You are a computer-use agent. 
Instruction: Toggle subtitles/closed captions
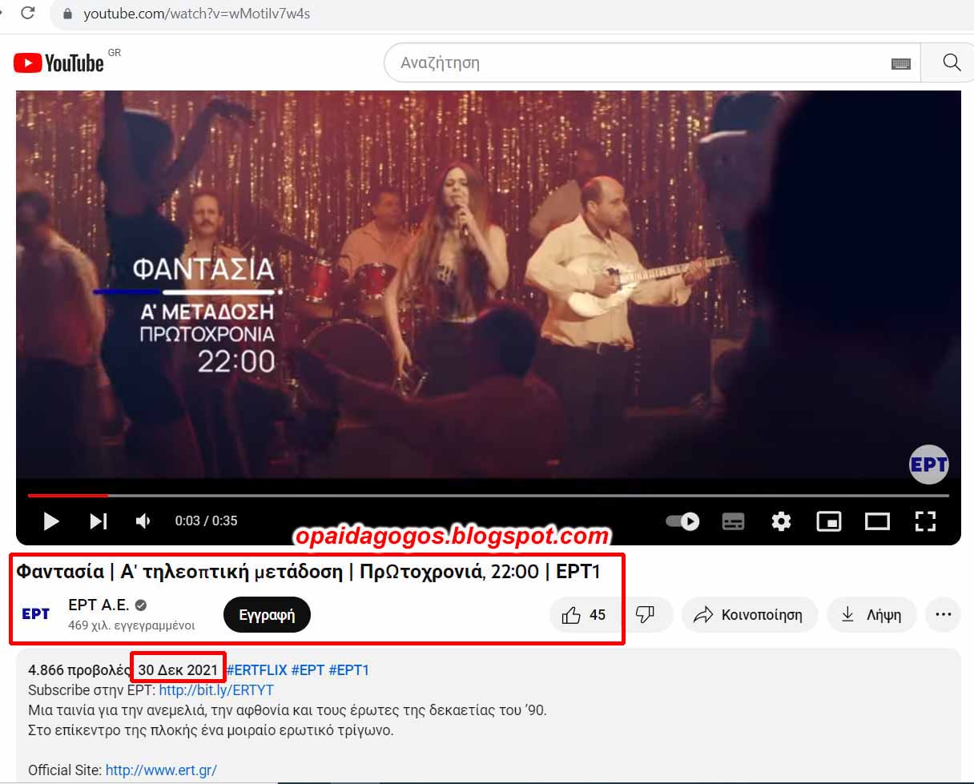tap(733, 521)
